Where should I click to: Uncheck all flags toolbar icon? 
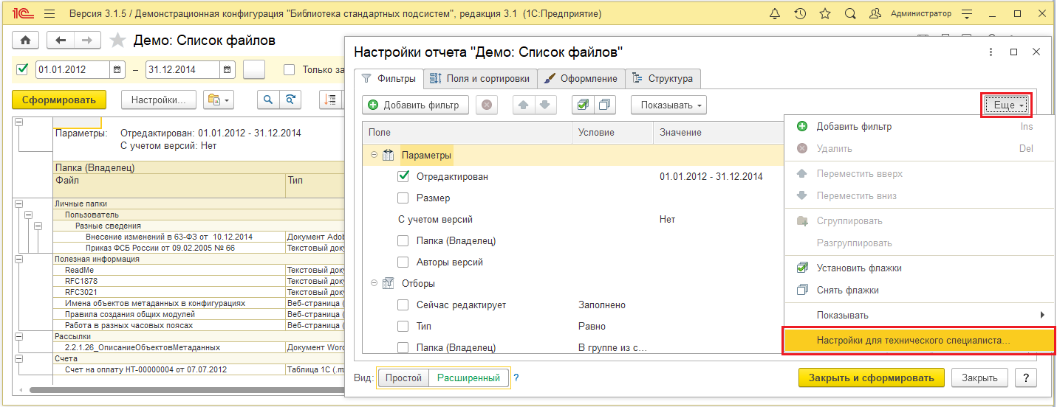pos(604,105)
